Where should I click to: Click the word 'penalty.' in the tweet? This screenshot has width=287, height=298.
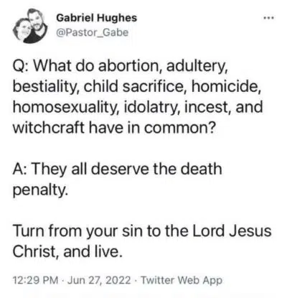[x=39, y=190]
